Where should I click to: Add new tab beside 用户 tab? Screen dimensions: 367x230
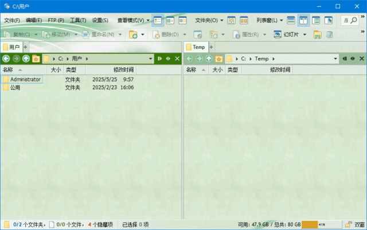(25, 47)
